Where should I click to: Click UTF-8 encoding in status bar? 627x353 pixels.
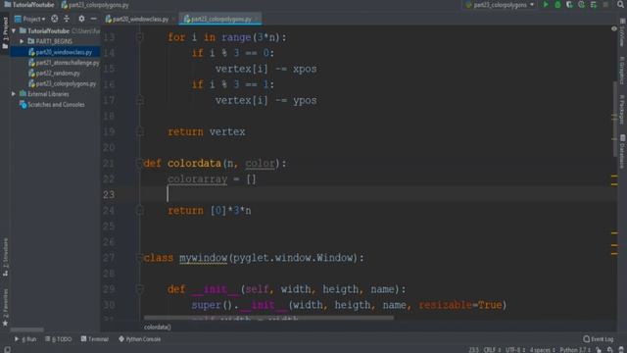coord(514,350)
